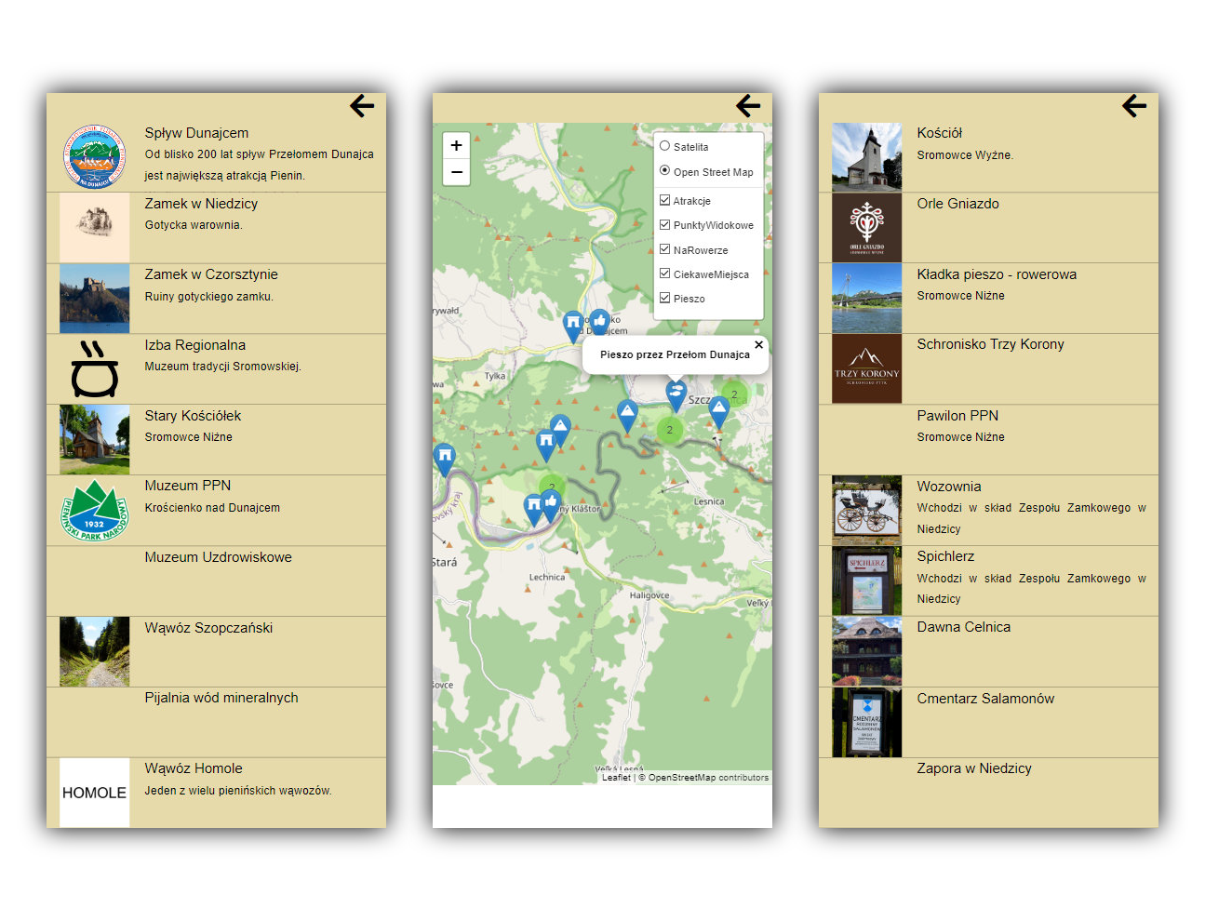Open the Zamek w Niedzicy entry
The image size is (1205, 921).
pos(201,204)
